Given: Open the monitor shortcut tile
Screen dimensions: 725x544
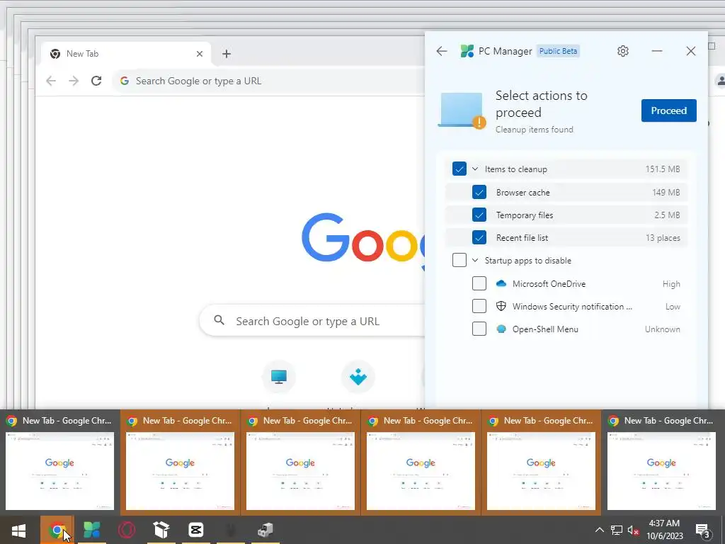Looking at the screenshot, I should tap(279, 377).
